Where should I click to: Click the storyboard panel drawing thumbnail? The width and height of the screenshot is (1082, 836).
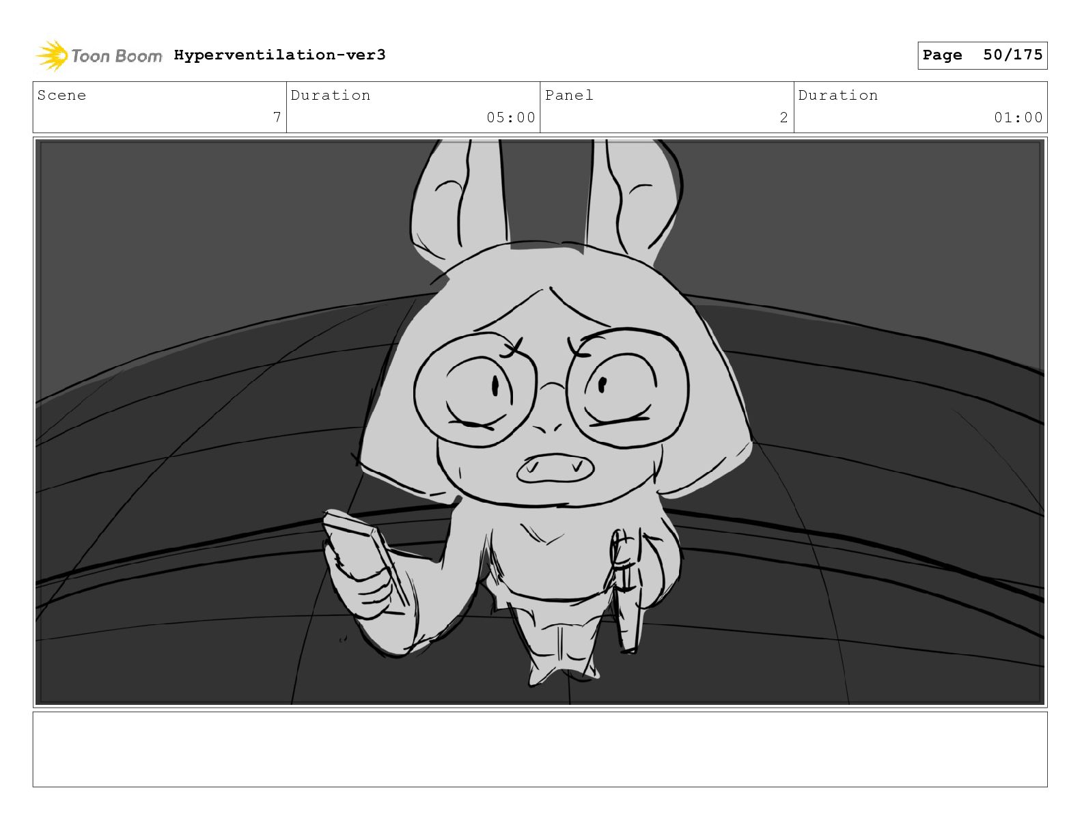(540, 422)
